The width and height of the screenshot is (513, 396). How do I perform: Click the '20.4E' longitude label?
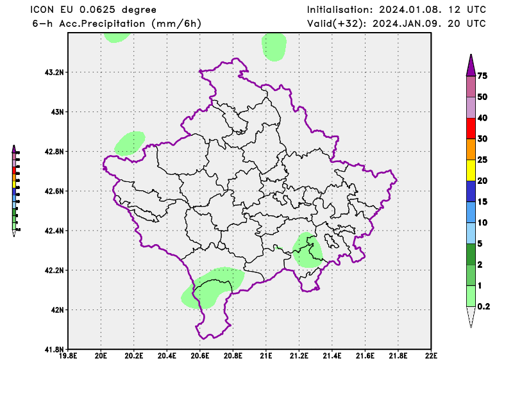coord(167,356)
